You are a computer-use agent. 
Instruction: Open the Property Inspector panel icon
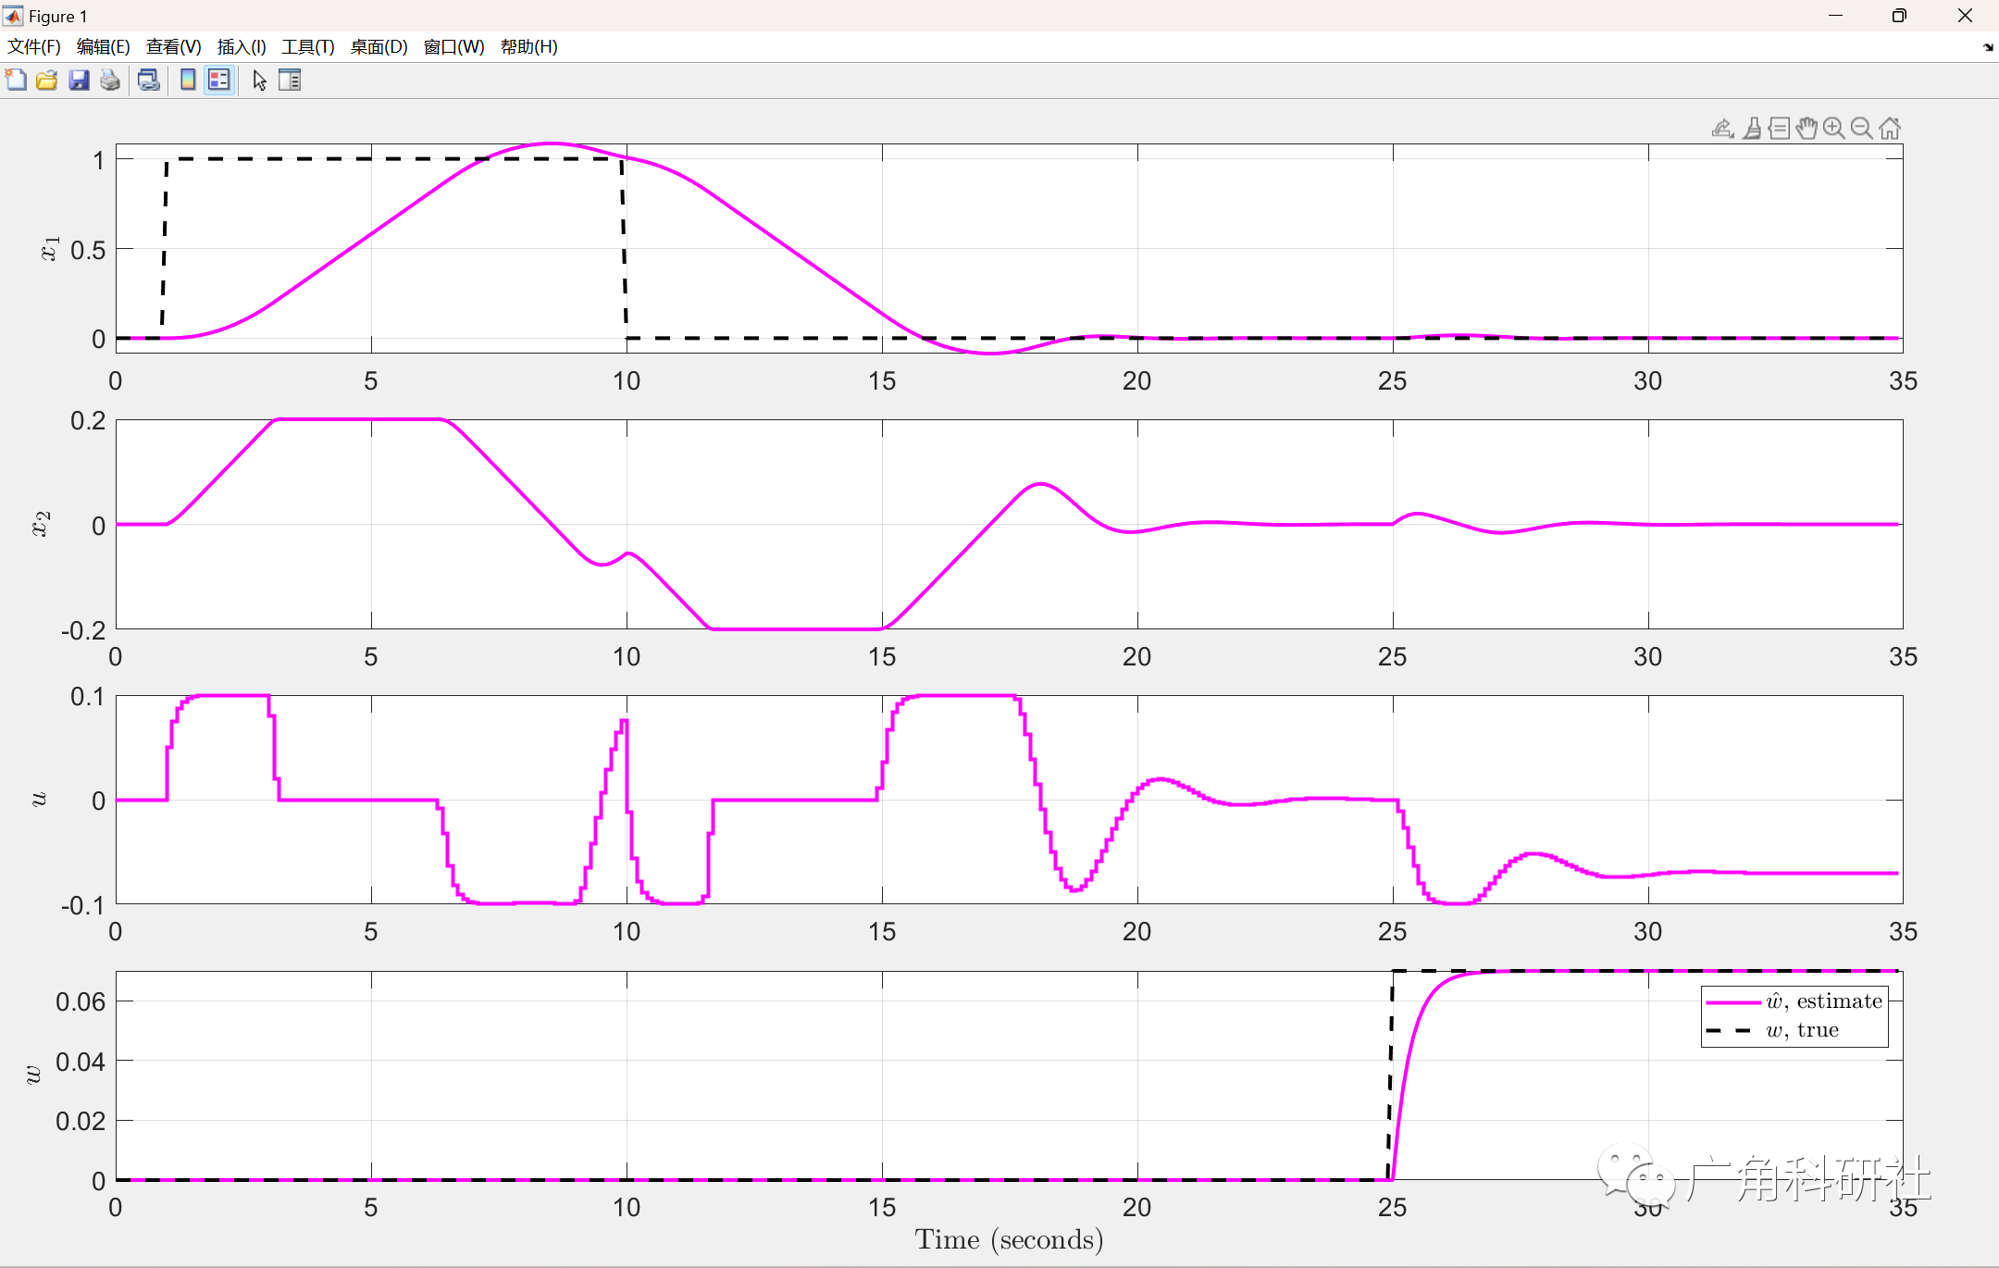(290, 81)
